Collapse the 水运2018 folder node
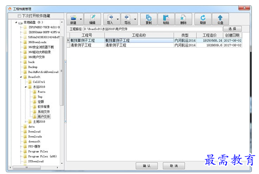 pyautogui.click(x=25, y=87)
